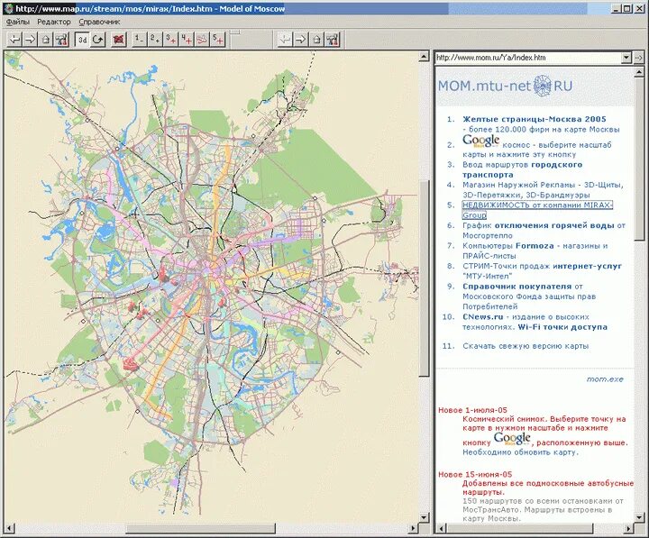
Task: Click the mom.exe link
Action: coord(604,379)
